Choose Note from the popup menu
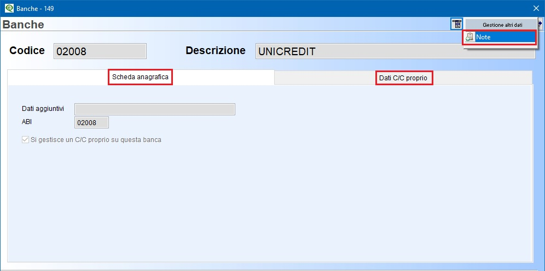The height and width of the screenshot is (271, 545). (500, 37)
